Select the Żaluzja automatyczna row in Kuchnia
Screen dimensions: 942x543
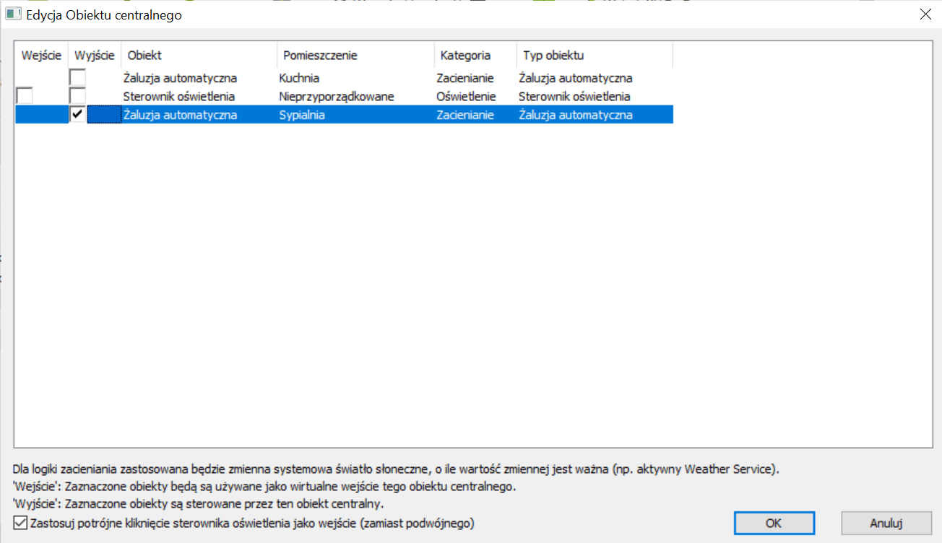point(180,78)
